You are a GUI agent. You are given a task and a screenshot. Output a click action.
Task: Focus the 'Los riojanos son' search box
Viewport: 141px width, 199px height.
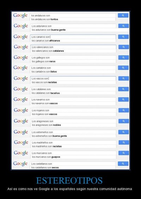pos(73,110)
